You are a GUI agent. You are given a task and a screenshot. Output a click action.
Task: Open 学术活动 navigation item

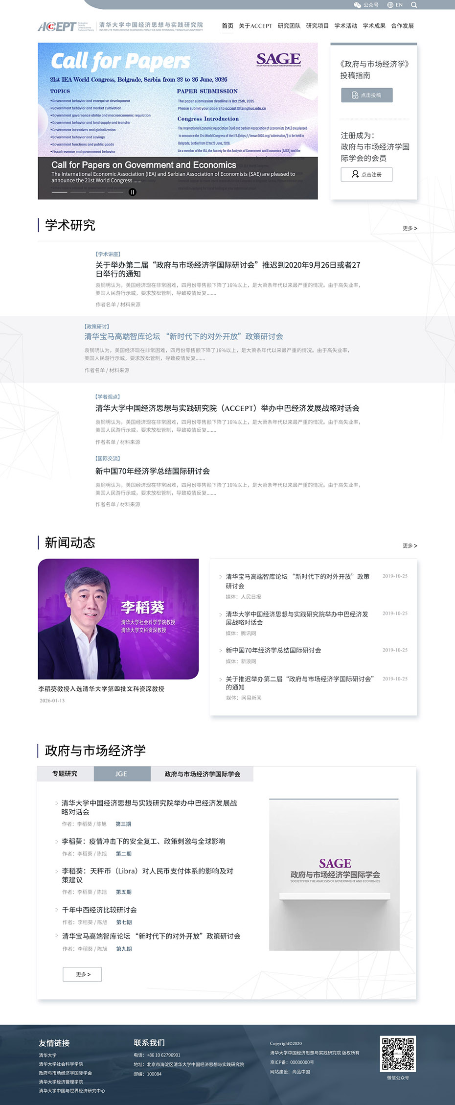click(x=346, y=26)
